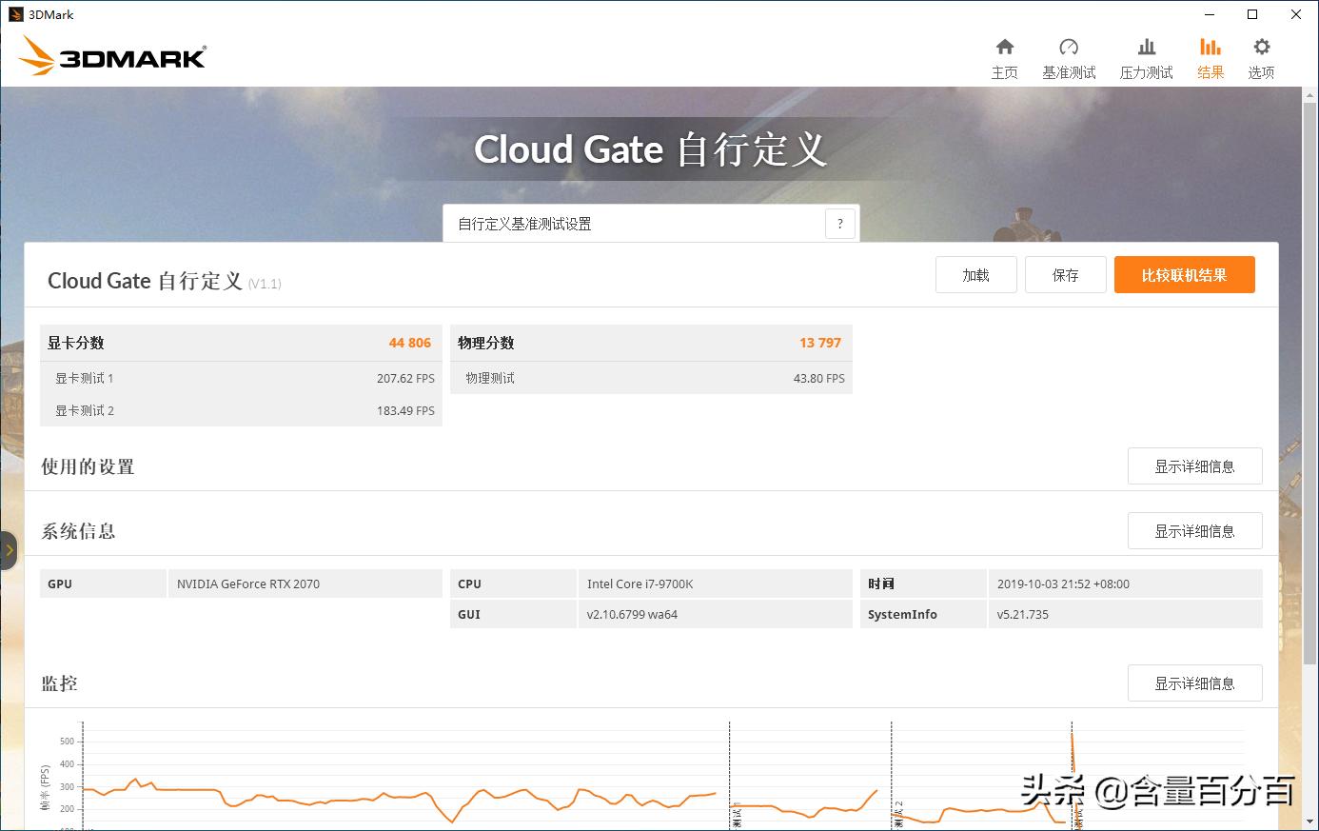Show details for 监控 section
The width and height of the screenshot is (1319, 831).
point(1194,683)
